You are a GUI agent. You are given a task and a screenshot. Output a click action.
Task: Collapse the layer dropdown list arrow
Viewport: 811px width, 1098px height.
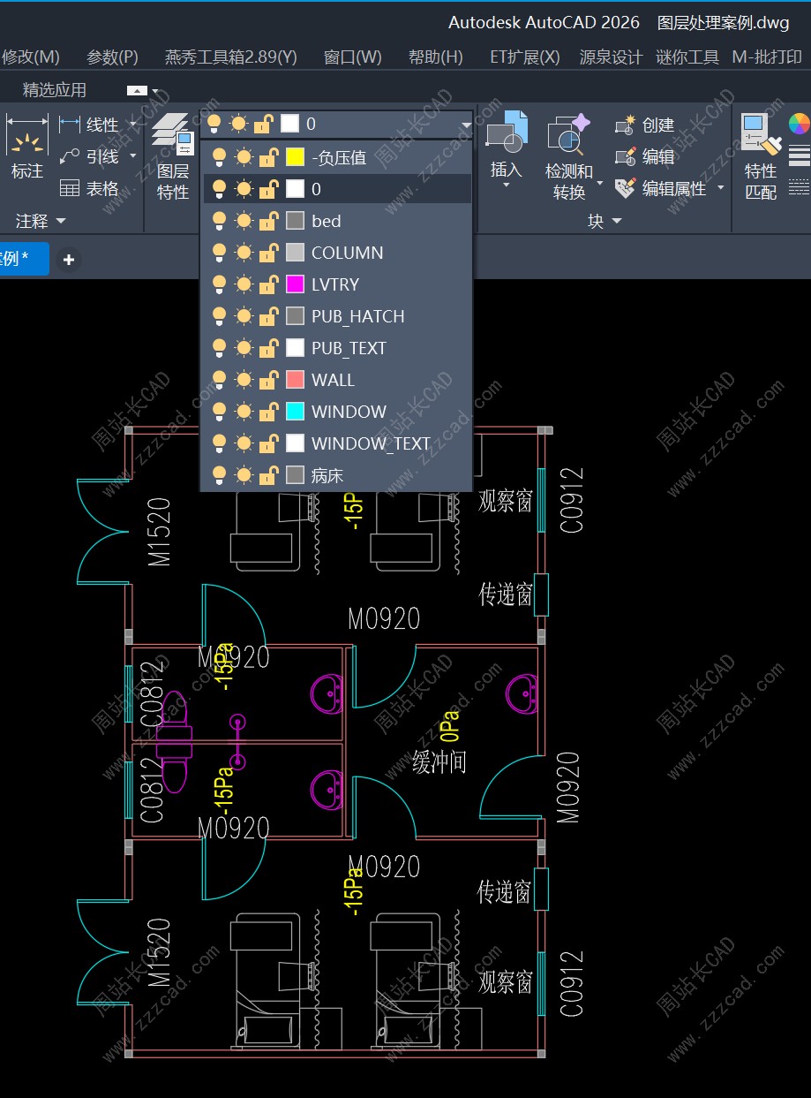[466, 125]
